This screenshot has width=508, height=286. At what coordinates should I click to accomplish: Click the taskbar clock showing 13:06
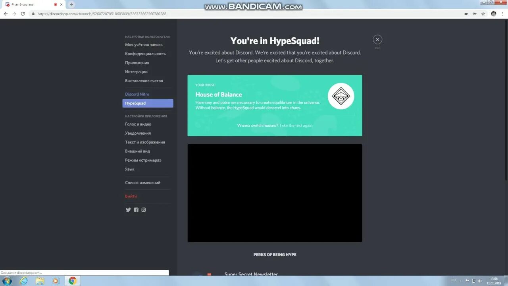[x=494, y=281]
